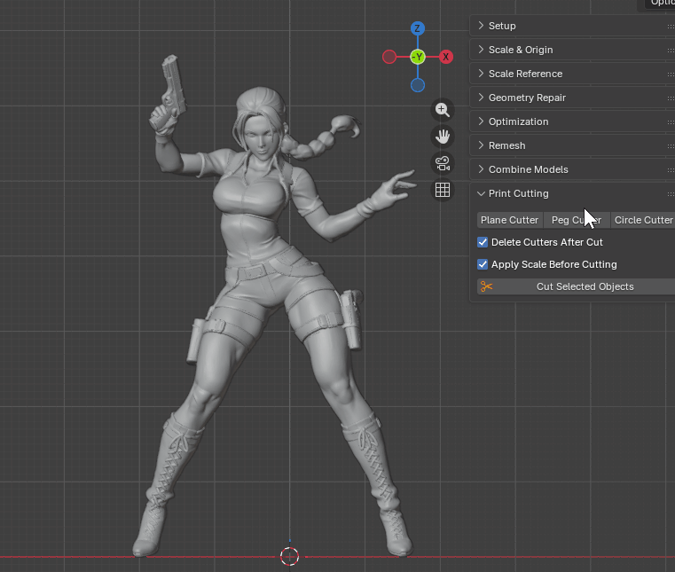Uncheck Delete Cutters After Cut
675x572 pixels.
[x=483, y=242]
